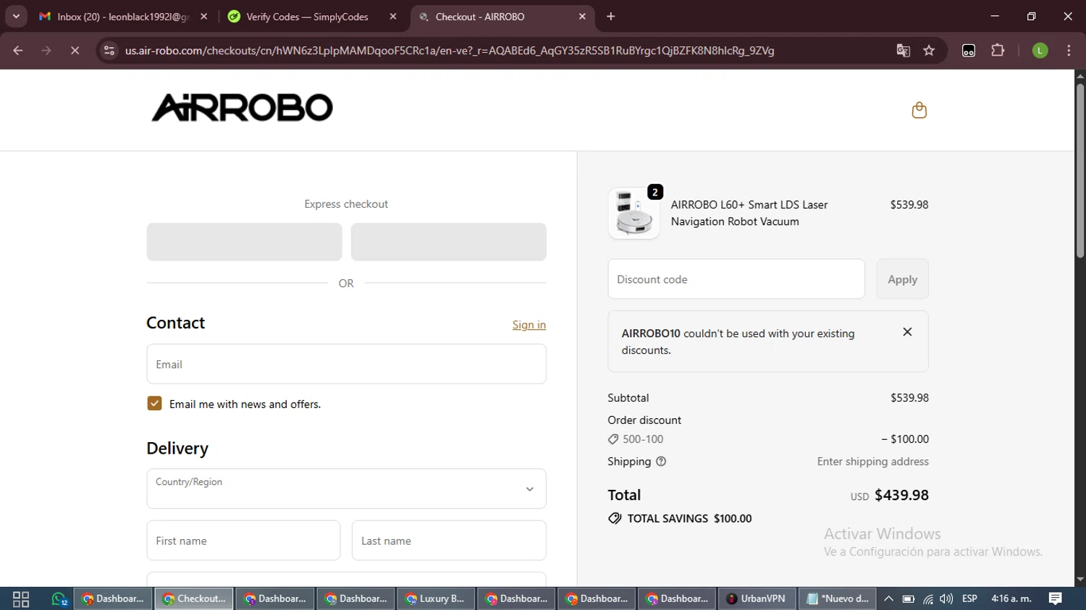The width and height of the screenshot is (1086, 610).
Task: Click the AIRROBO logo
Action: (x=242, y=108)
